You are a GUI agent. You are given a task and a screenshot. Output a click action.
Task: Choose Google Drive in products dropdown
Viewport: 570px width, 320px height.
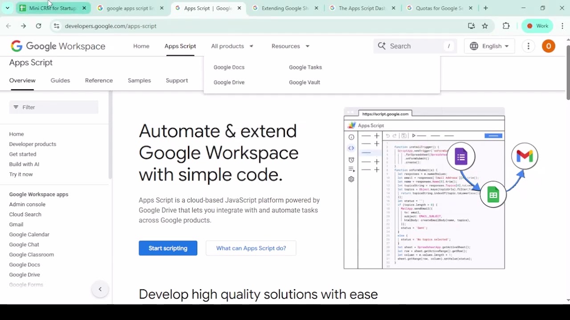coord(229,82)
